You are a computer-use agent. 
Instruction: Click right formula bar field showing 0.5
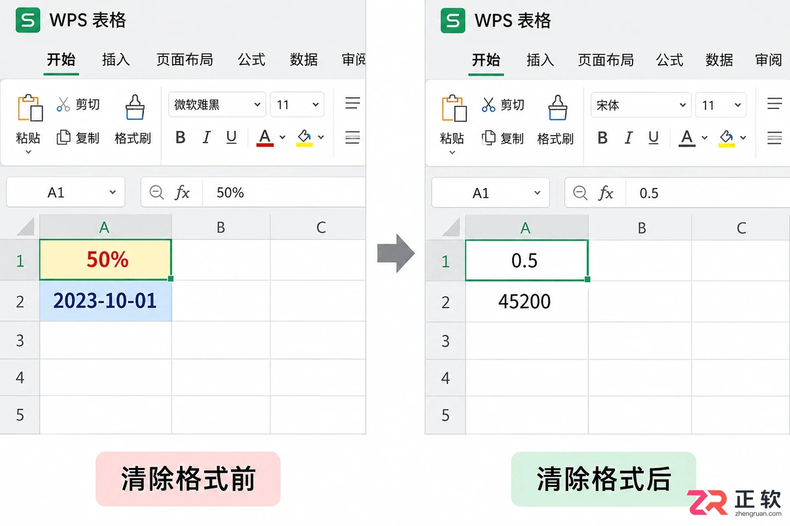pyautogui.click(x=708, y=193)
